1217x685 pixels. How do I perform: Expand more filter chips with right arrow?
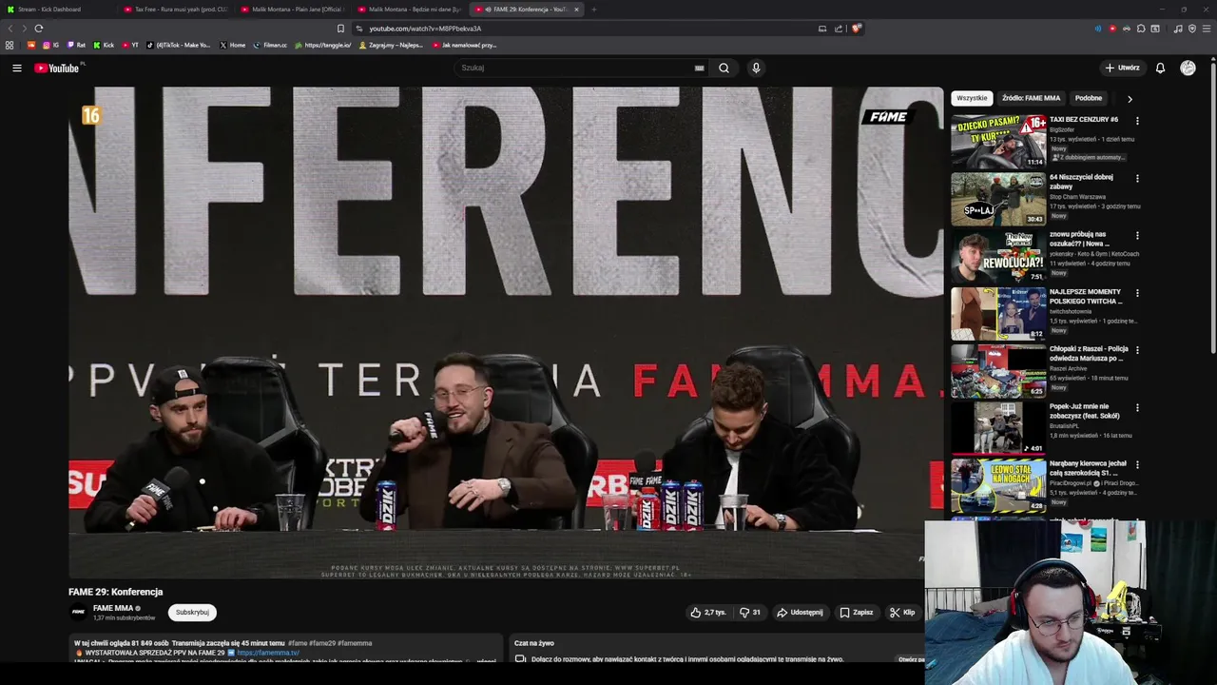(x=1130, y=98)
